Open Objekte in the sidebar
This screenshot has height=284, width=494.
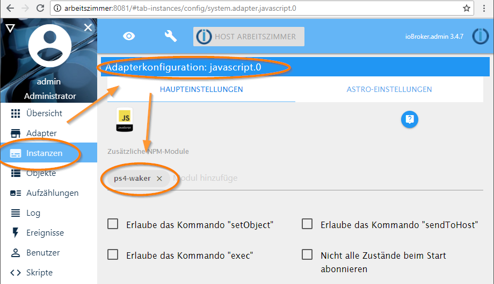click(x=49, y=173)
